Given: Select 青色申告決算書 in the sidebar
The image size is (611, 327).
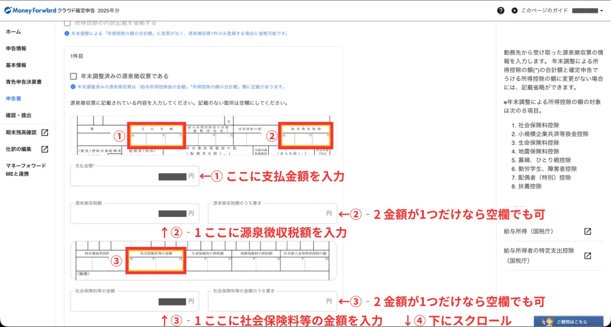Looking at the screenshot, I should 24,82.
